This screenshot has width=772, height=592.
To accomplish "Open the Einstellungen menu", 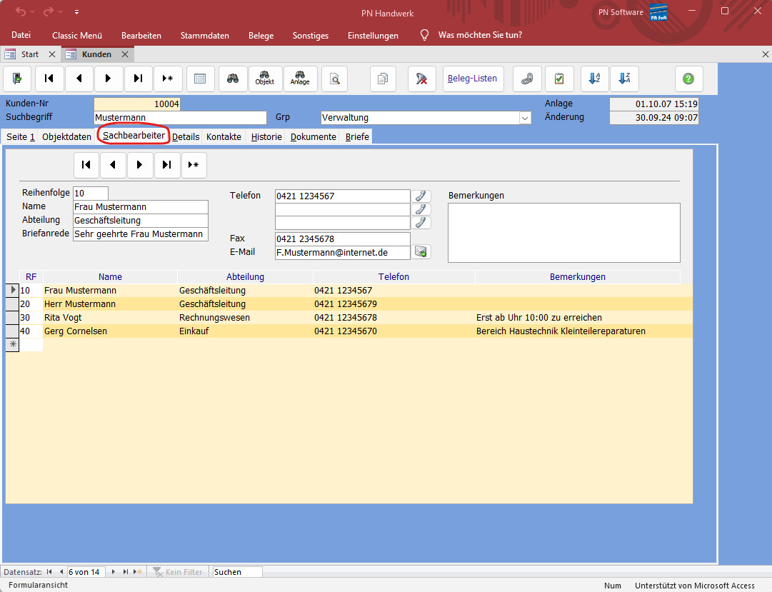I will (374, 36).
